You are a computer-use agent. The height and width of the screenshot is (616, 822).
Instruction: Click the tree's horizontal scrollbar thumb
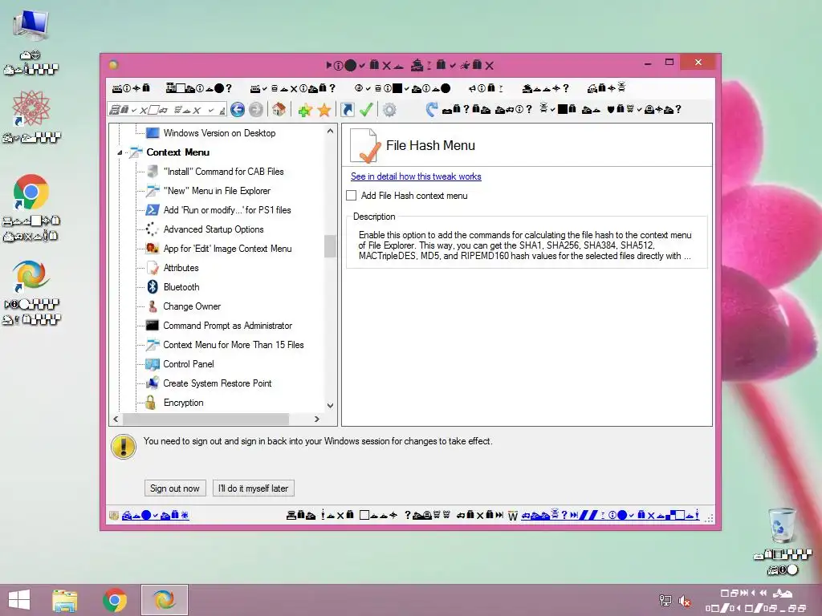pos(205,419)
